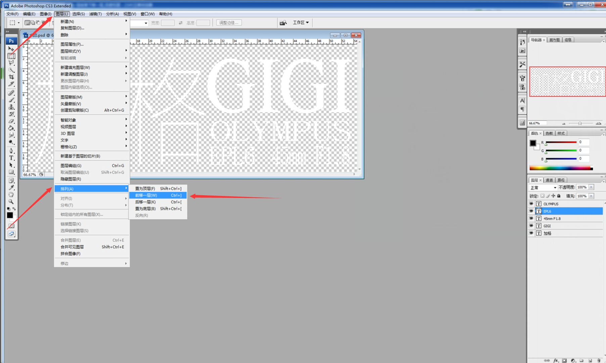Click the navigator zoom slider
Screen dimensions: 606x363
coord(580,123)
